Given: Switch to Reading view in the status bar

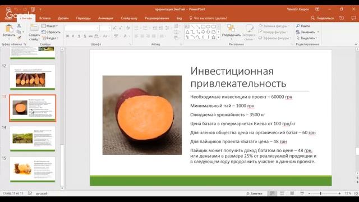Looking at the screenshot, I should [x=292, y=194].
